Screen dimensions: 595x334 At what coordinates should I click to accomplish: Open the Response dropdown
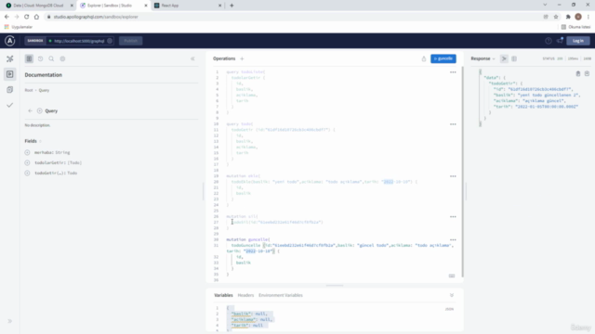pyautogui.click(x=483, y=58)
